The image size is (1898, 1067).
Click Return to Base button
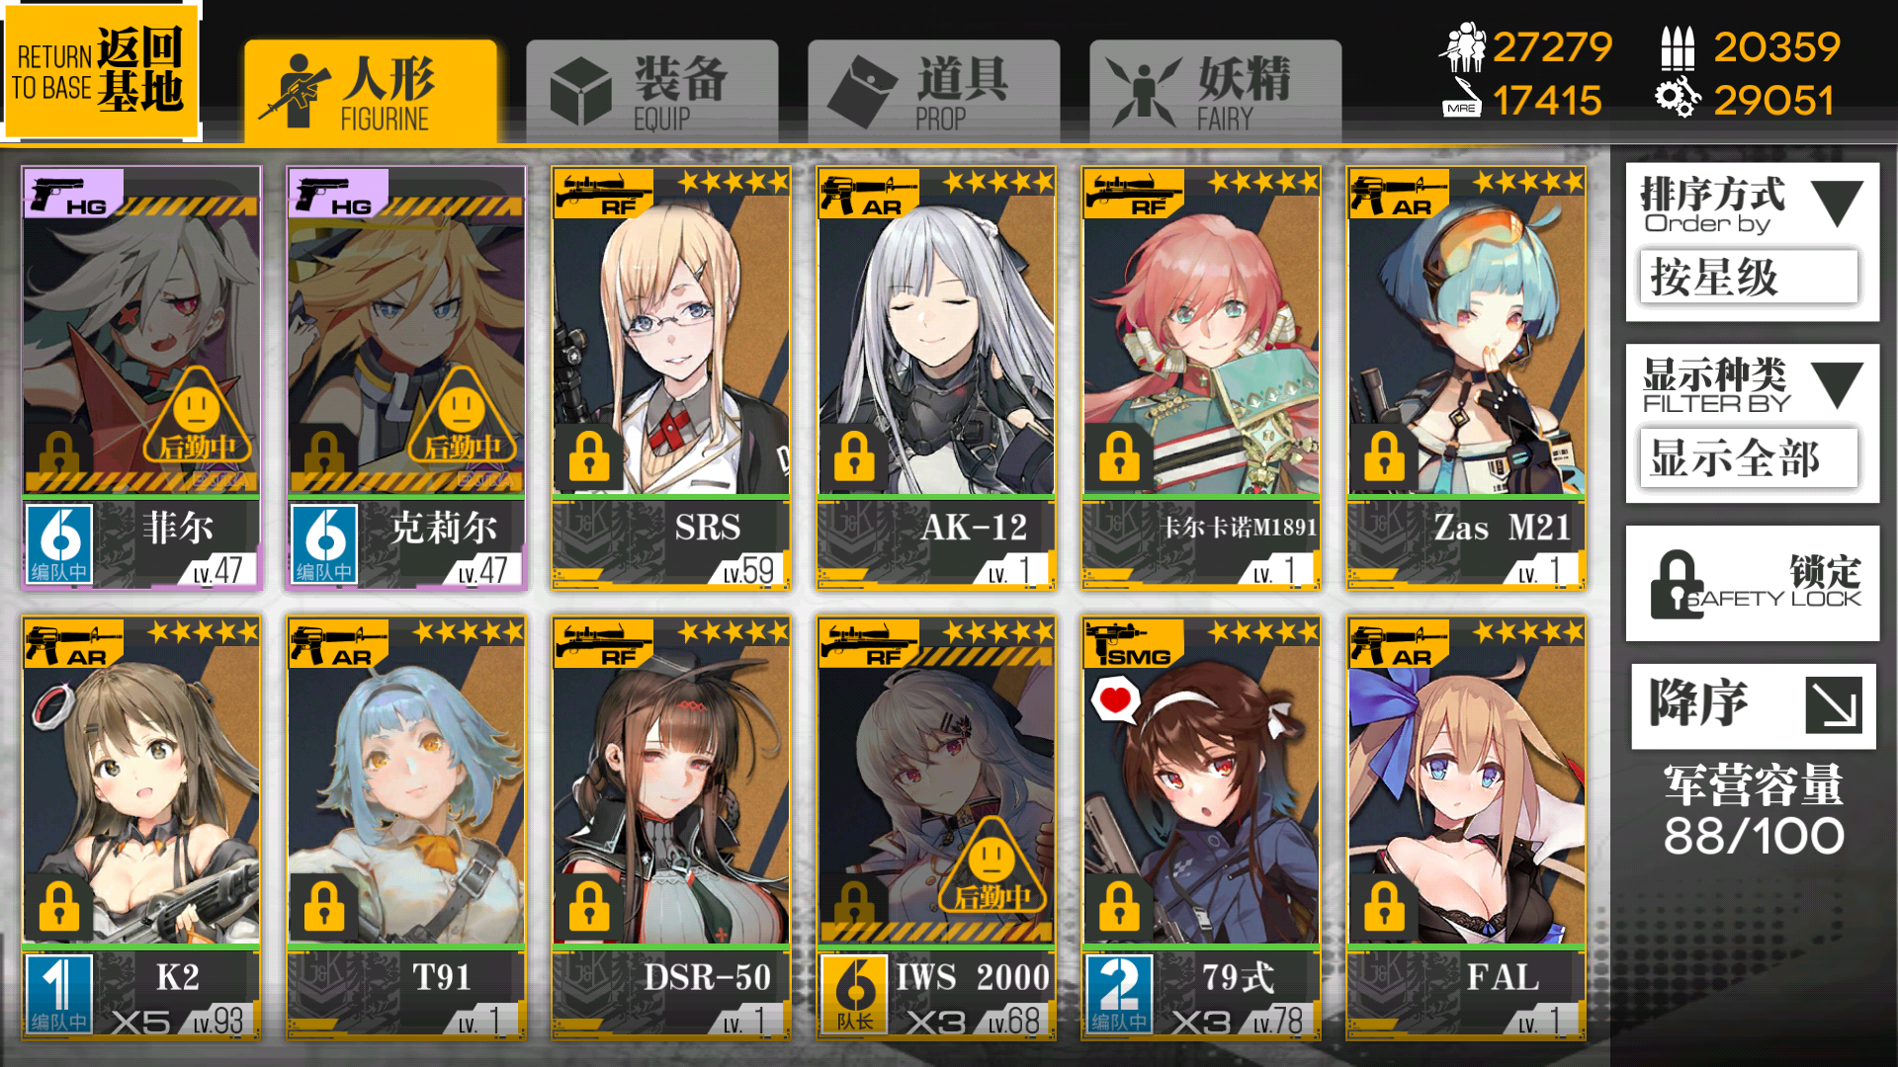(x=100, y=71)
